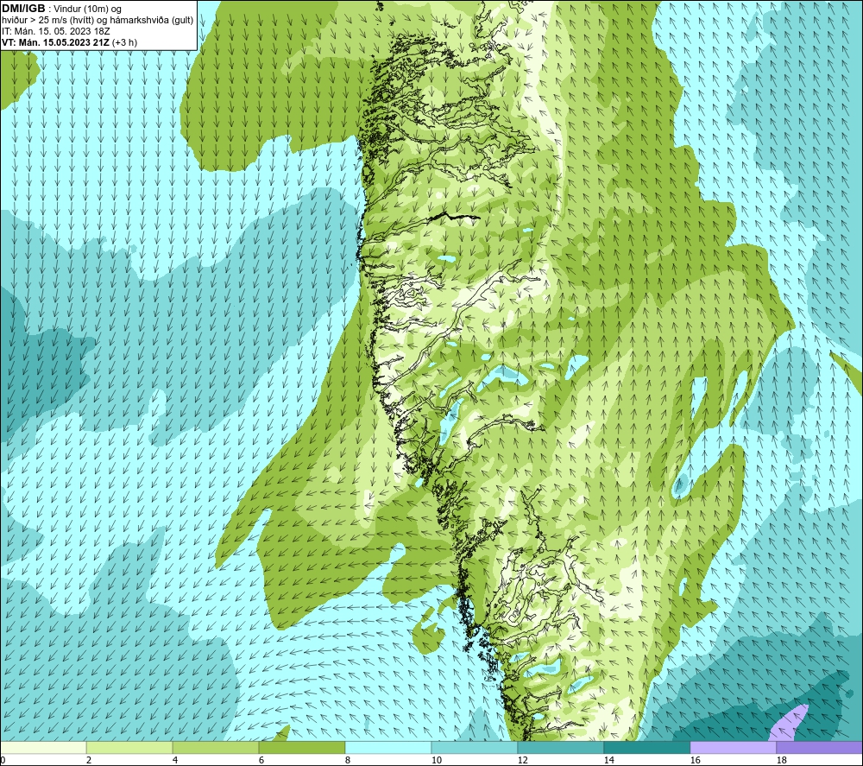
Task: Click the scale label '16'
Action: (695, 761)
